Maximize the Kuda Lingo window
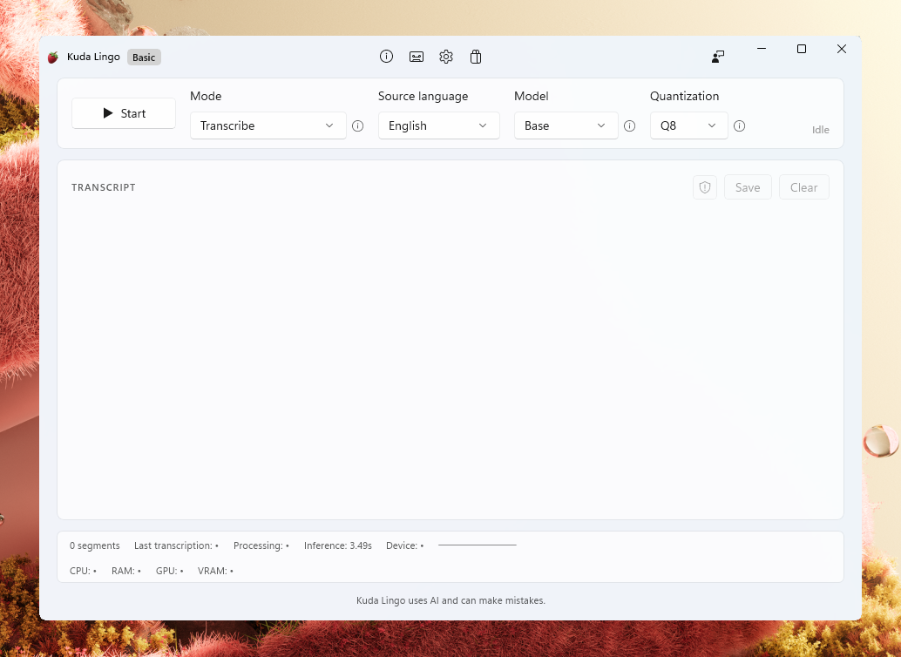901x657 pixels. (801, 49)
